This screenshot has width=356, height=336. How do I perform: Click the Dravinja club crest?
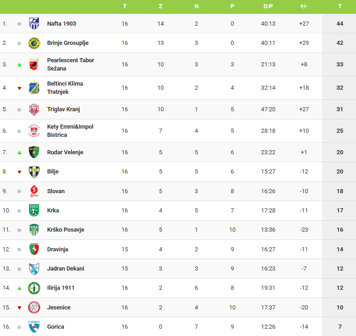34,249
